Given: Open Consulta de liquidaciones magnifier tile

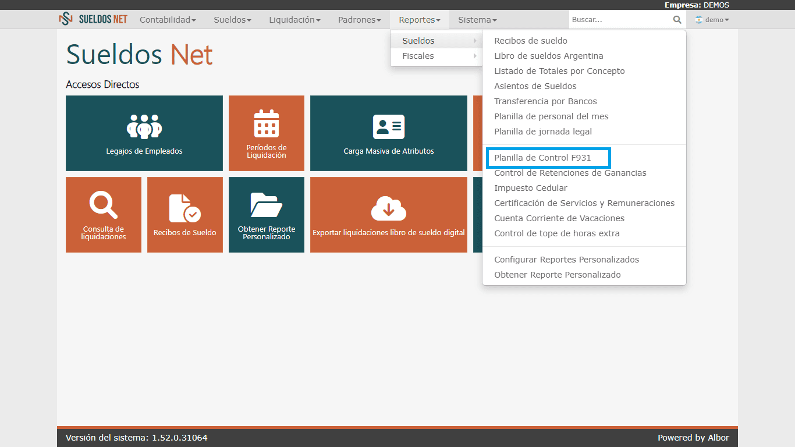Looking at the screenshot, I should point(104,215).
